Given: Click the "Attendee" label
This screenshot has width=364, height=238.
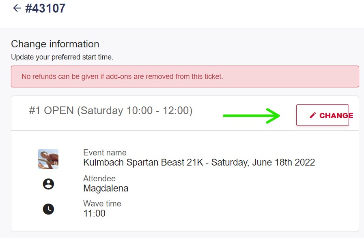Looking at the screenshot, I should point(99,178).
